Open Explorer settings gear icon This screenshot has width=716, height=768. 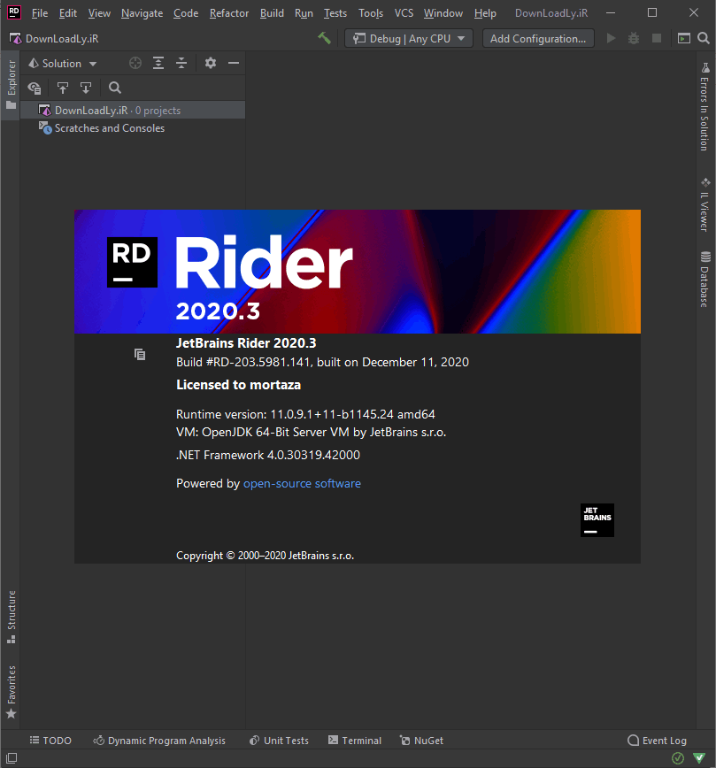211,63
